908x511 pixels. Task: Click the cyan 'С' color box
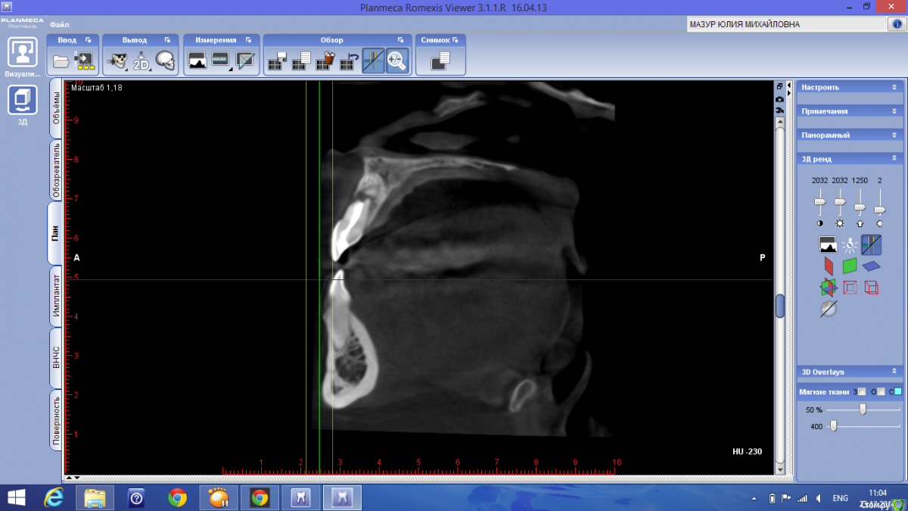[898, 391]
